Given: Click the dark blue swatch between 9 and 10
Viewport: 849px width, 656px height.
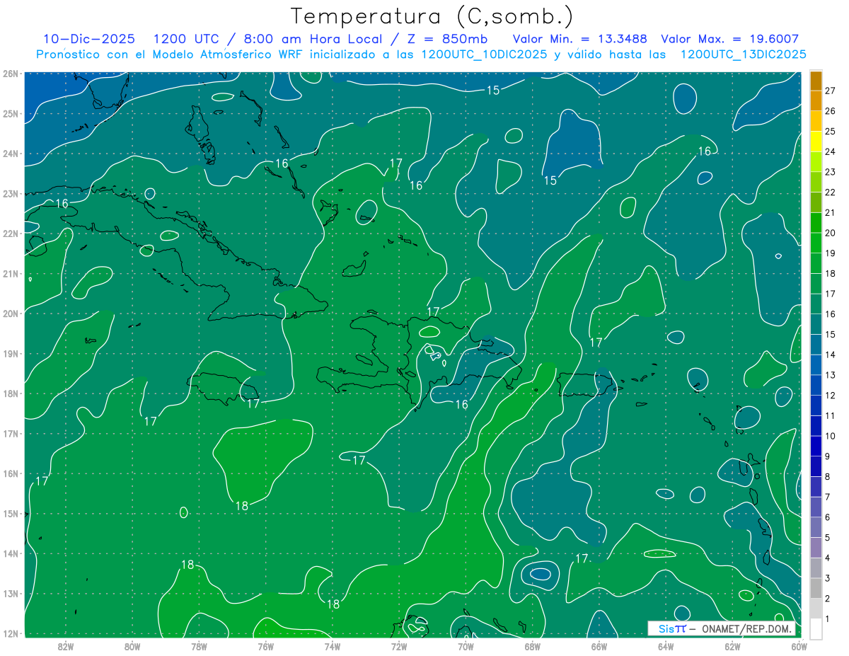Looking at the screenshot, I should pos(816,446).
